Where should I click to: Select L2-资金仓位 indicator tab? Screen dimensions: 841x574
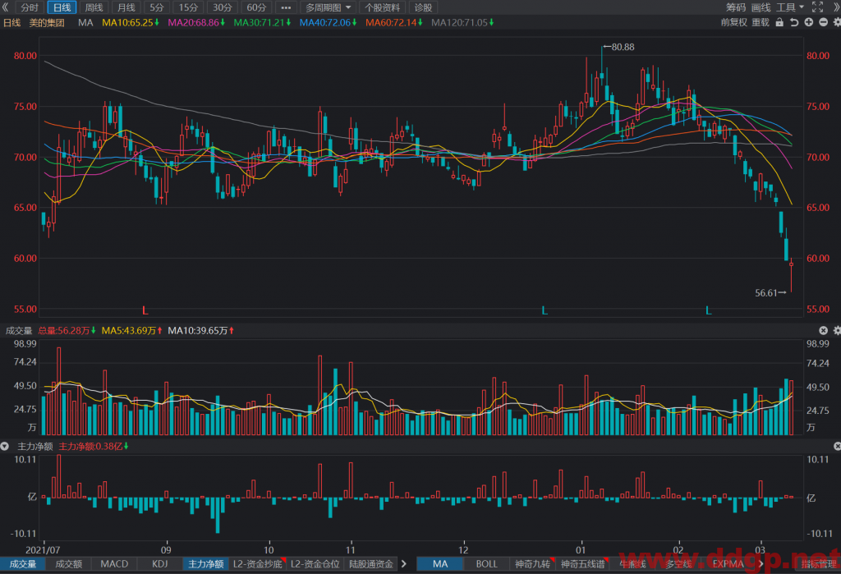pyautogui.click(x=315, y=564)
